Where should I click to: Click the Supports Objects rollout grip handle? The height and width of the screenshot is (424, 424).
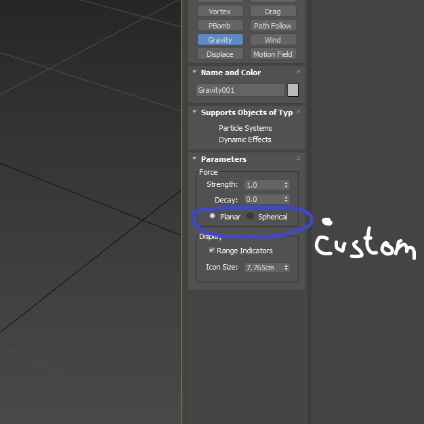pyautogui.click(x=298, y=112)
